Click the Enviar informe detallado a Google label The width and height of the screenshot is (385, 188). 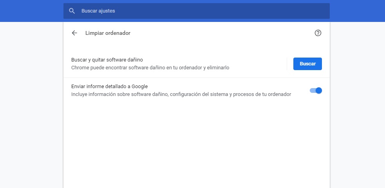pos(109,87)
